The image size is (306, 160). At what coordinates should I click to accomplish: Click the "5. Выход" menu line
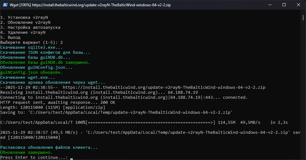tap(10, 37)
